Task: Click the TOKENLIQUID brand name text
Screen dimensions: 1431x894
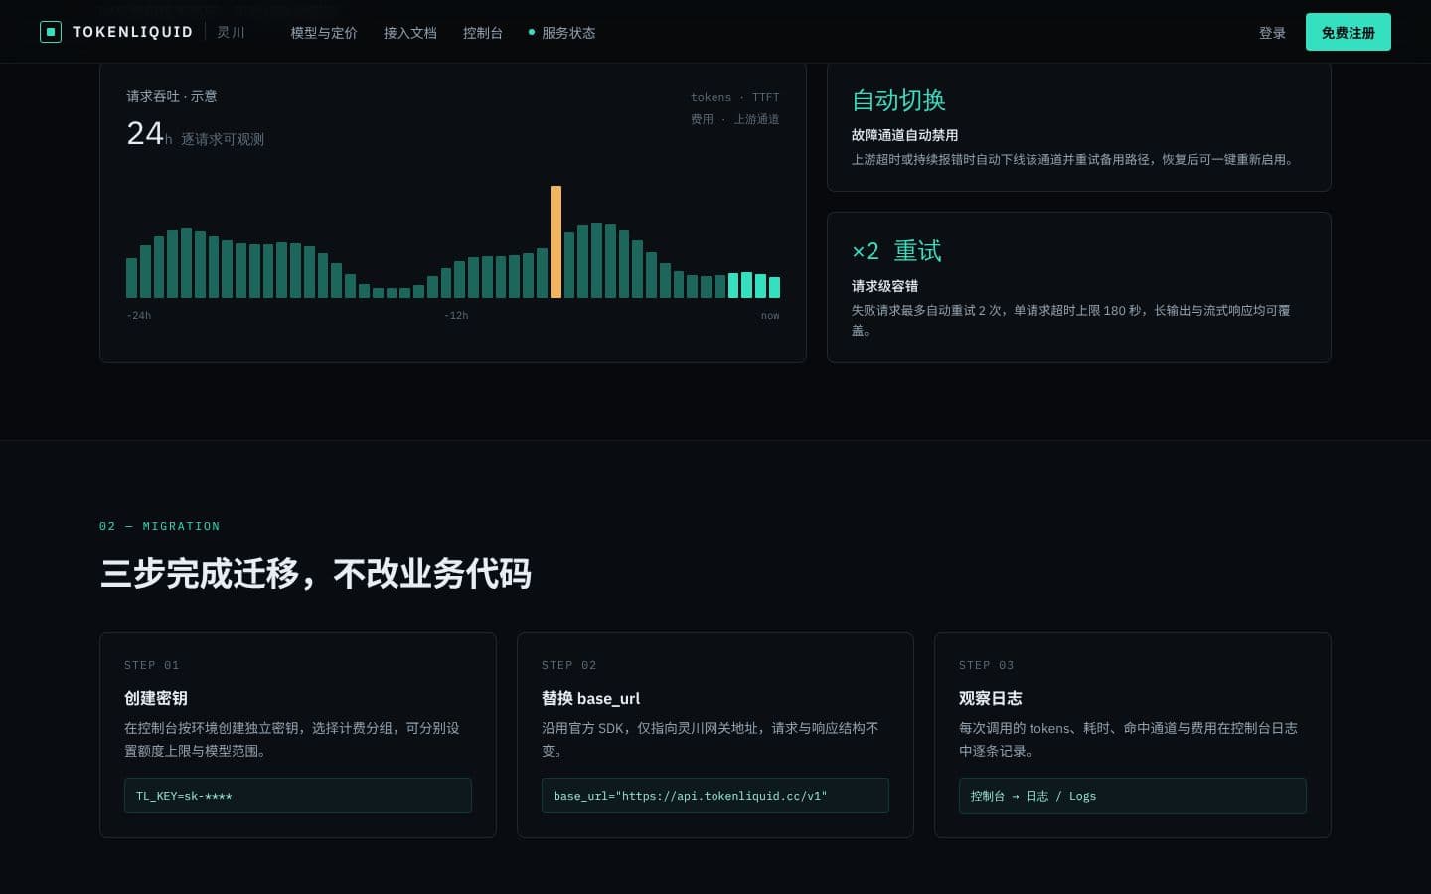Action: (x=132, y=32)
